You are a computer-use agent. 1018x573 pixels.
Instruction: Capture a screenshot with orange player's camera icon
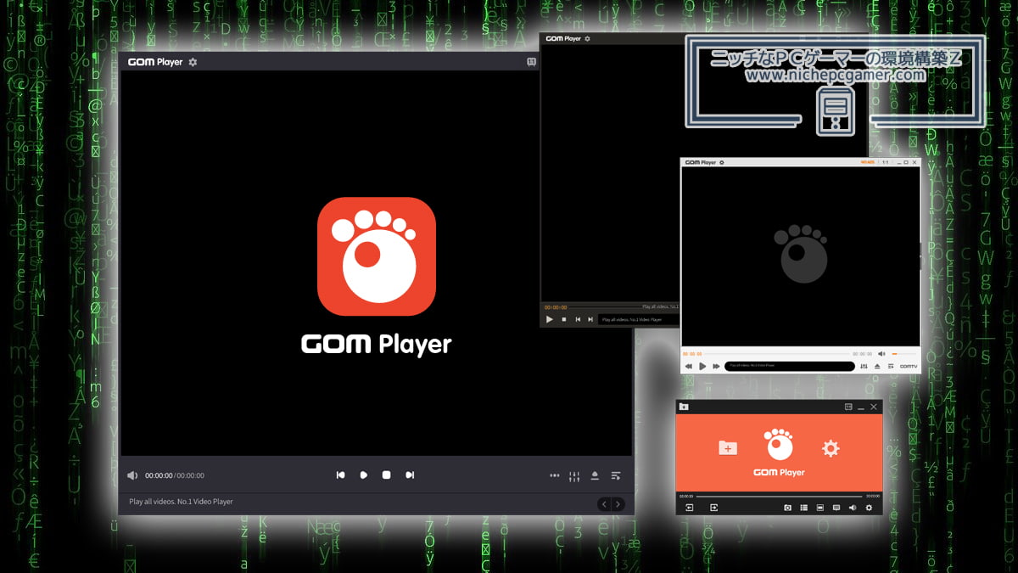(x=788, y=508)
